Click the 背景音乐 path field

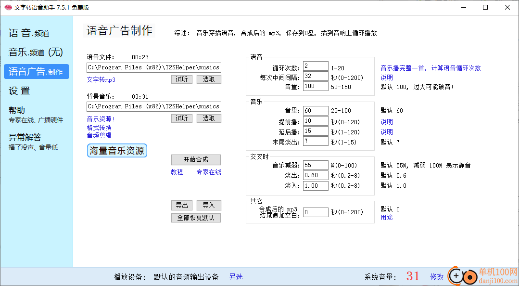(x=154, y=107)
